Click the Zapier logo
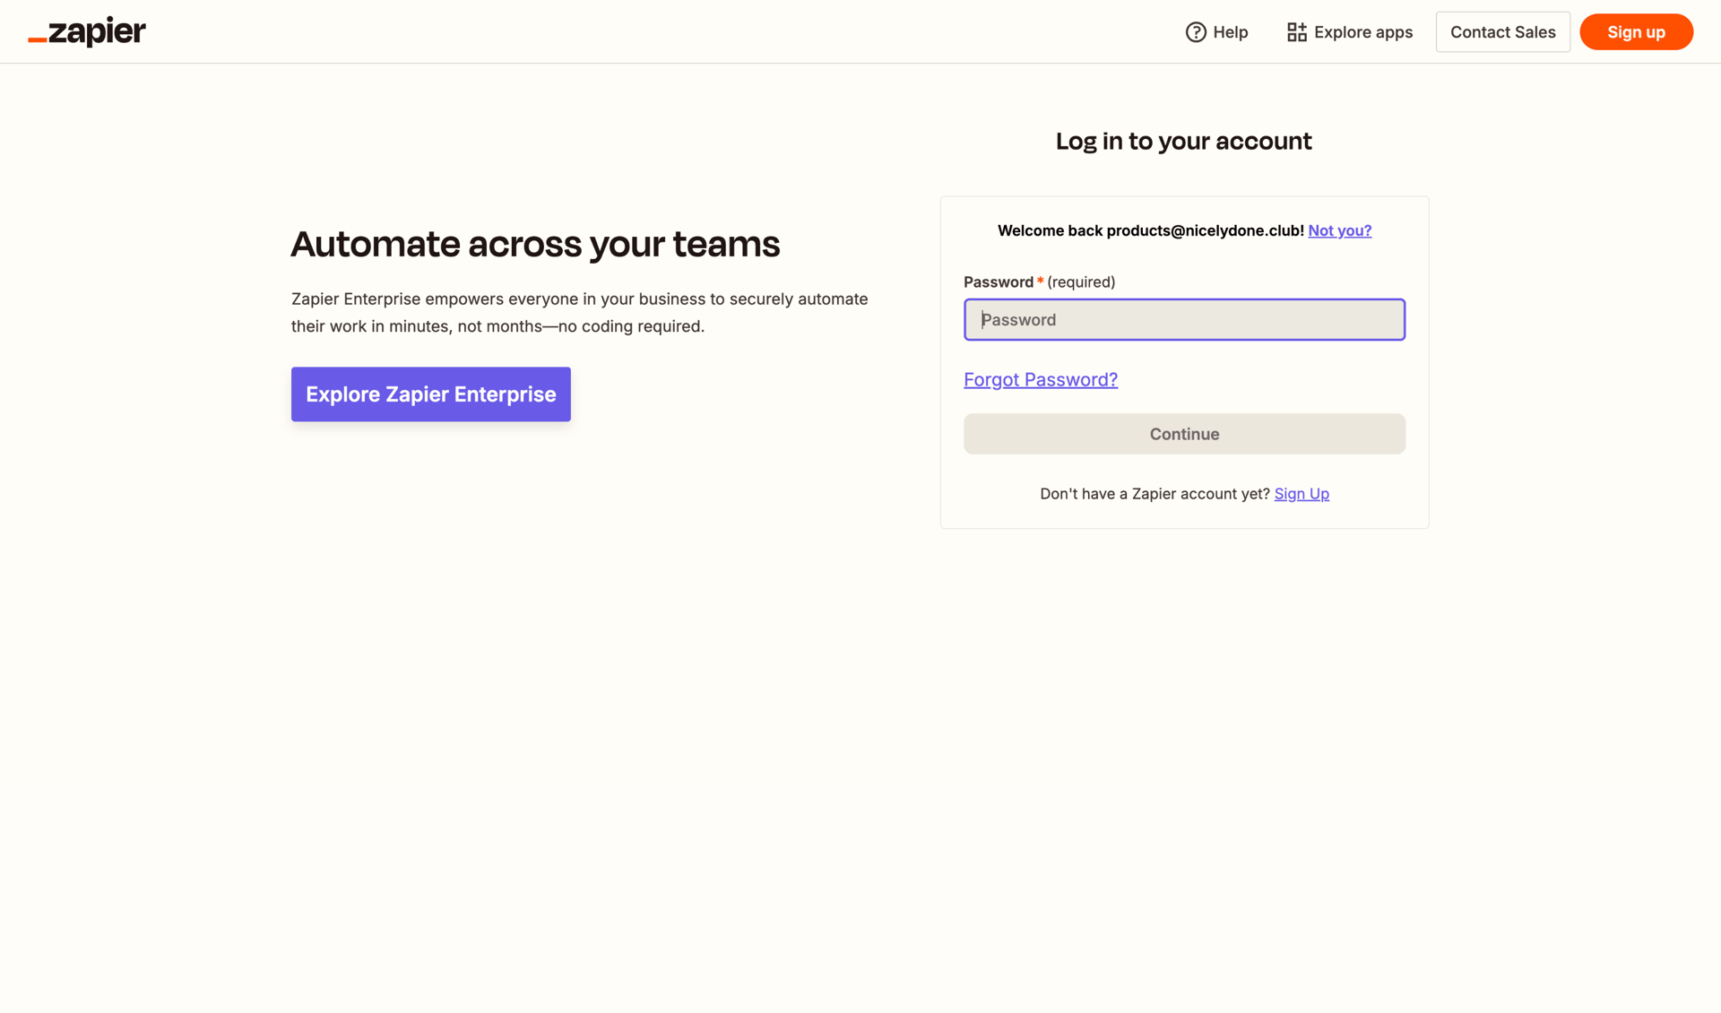This screenshot has height=1013, width=1721. click(86, 31)
